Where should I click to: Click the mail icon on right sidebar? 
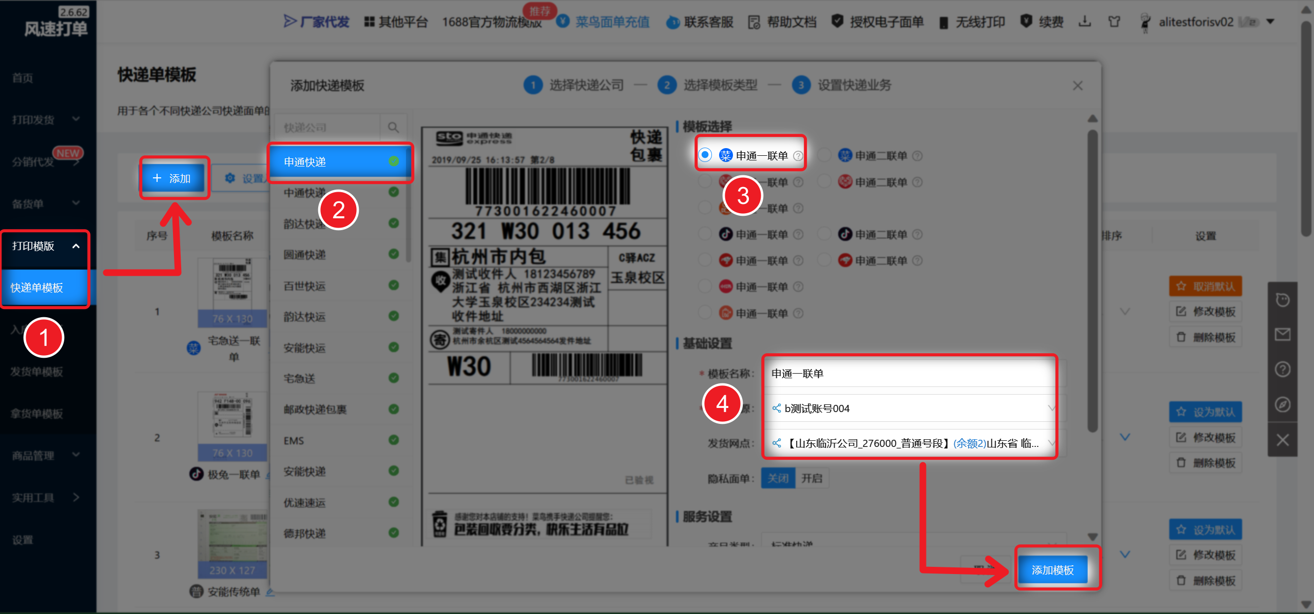click(x=1283, y=335)
